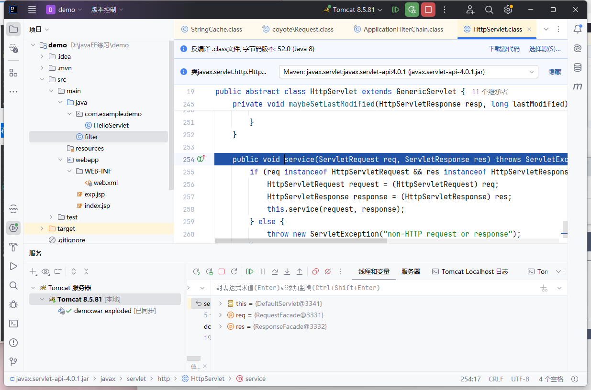This screenshot has width=591, height=390.
Task: Click the Step Over debug icon
Action: (x=275, y=271)
